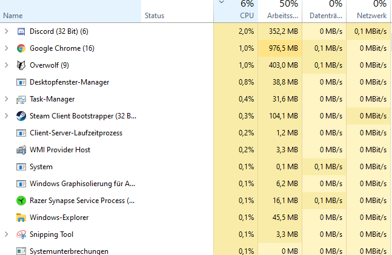This screenshot has height=255, width=392.
Task: Select Client-Server-Laufzeitprozess name
Action: [x=76, y=133]
